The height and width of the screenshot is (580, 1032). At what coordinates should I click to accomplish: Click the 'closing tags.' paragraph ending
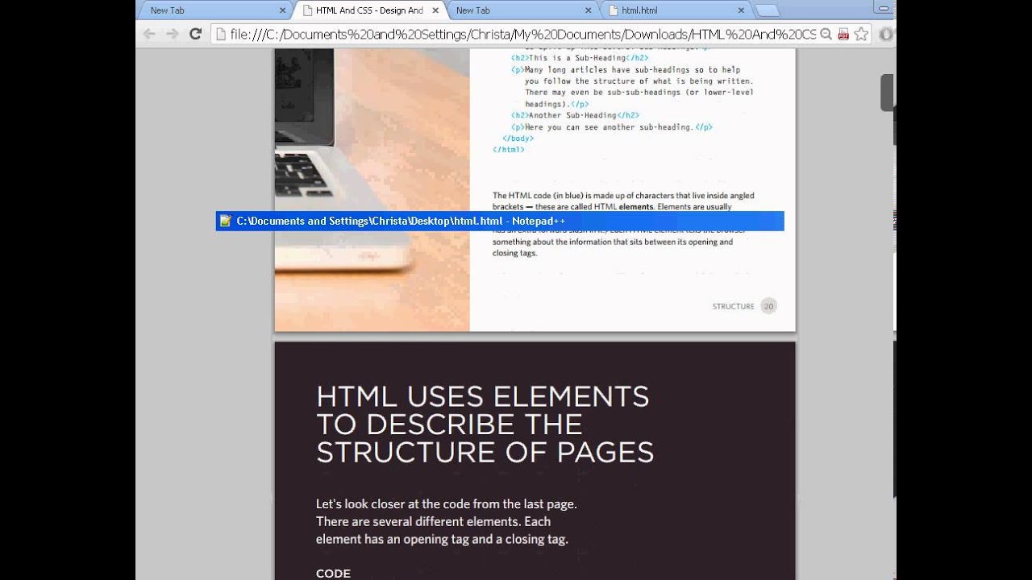514,253
